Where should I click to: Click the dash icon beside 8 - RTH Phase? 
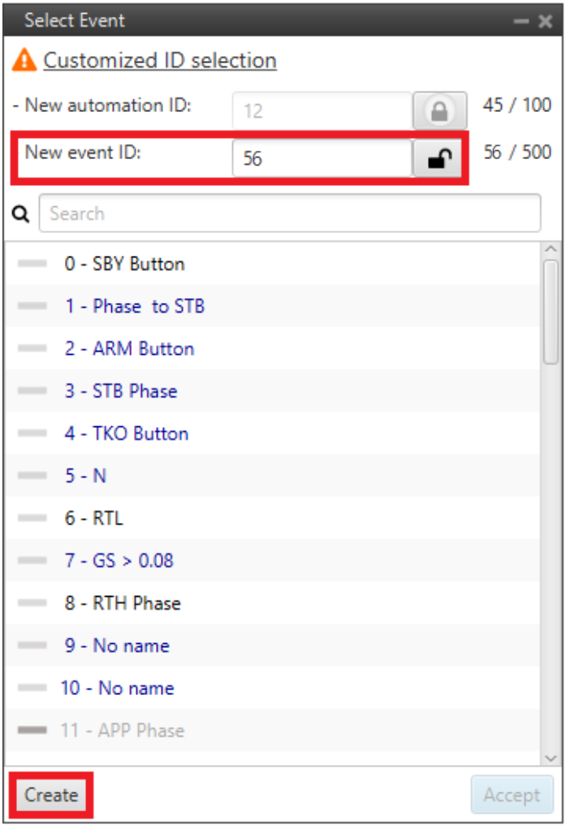tap(32, 603)
